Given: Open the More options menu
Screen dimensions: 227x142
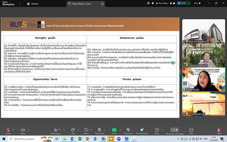Looking at the screenshot, I should tap(191, 131).
